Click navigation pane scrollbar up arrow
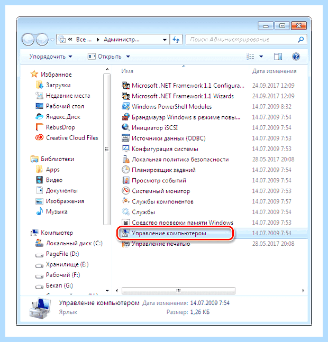The width and height of the screenshot is (328, 342). coord(107,69)
